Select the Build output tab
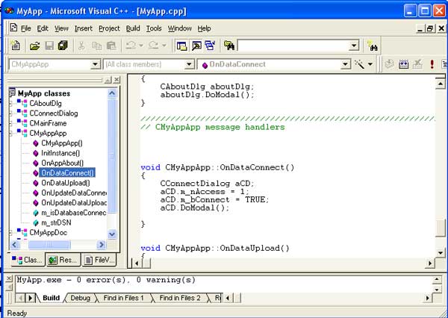448x318 pixels. click(51, 298)
